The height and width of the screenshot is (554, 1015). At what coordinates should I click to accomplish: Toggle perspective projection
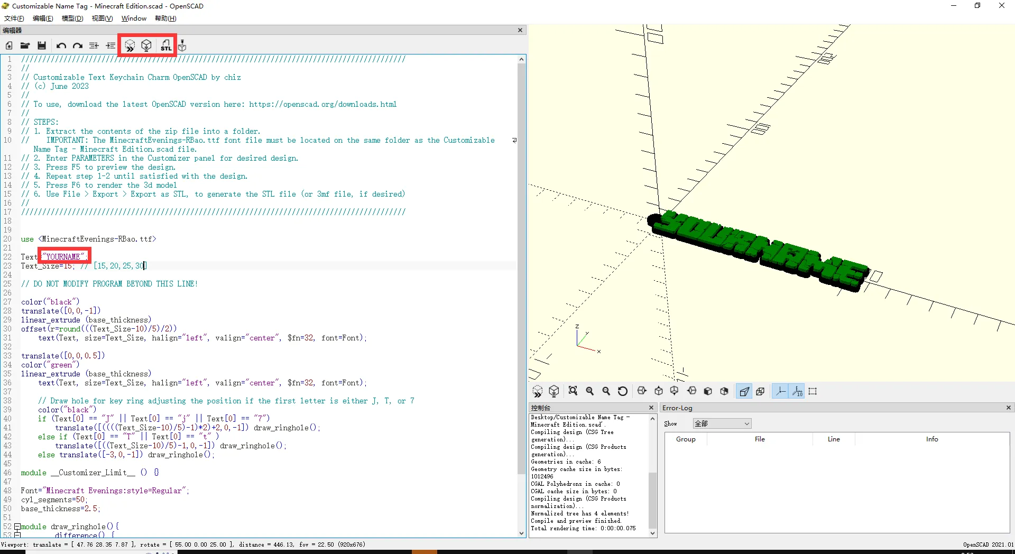tap(744, 391)
